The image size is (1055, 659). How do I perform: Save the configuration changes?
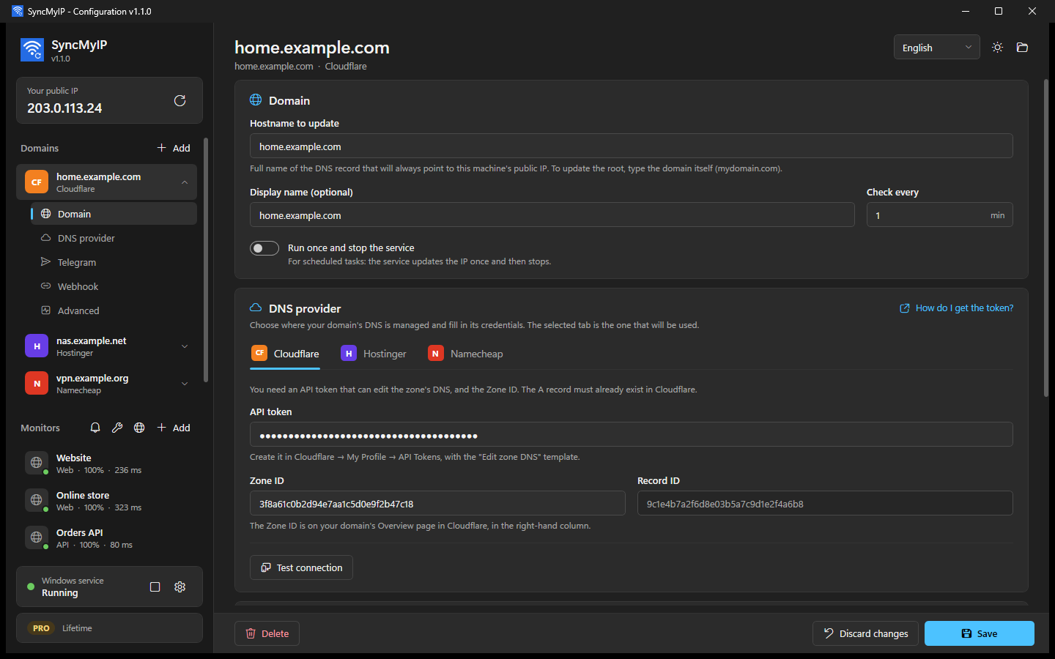(x=980, y=633)
